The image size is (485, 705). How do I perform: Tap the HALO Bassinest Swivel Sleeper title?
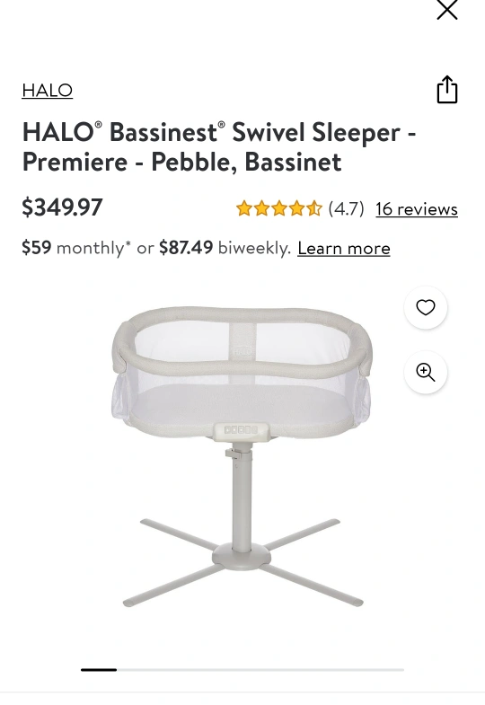tap(219, 147)
